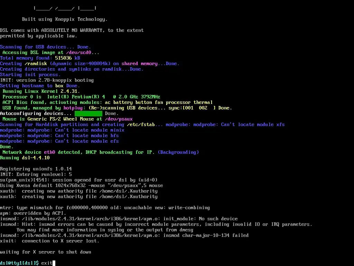Click "Can't locate module efs" line
The width and height of the screenshot is (354, 266).
(x=59, y=141)
